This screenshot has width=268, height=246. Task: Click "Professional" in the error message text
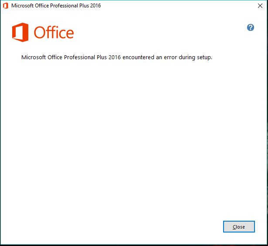tap(79, 57)
